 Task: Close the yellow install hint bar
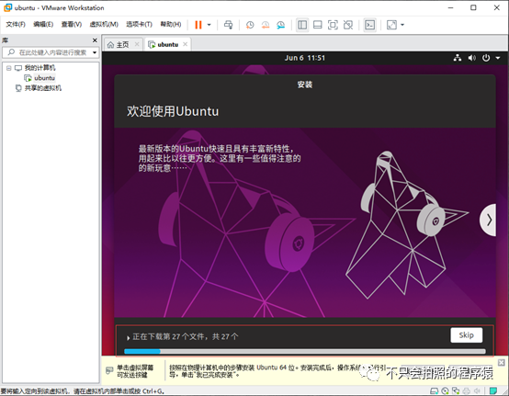pyautogui.click(x=502, y=363)
